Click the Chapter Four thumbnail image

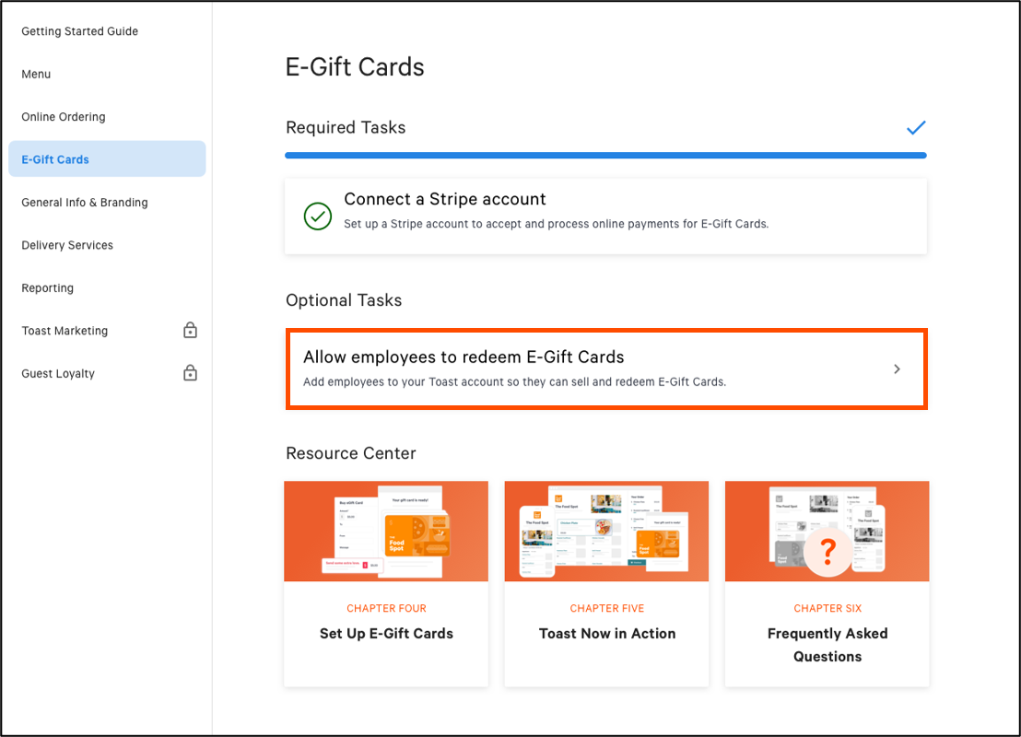(x=386, y=532)
